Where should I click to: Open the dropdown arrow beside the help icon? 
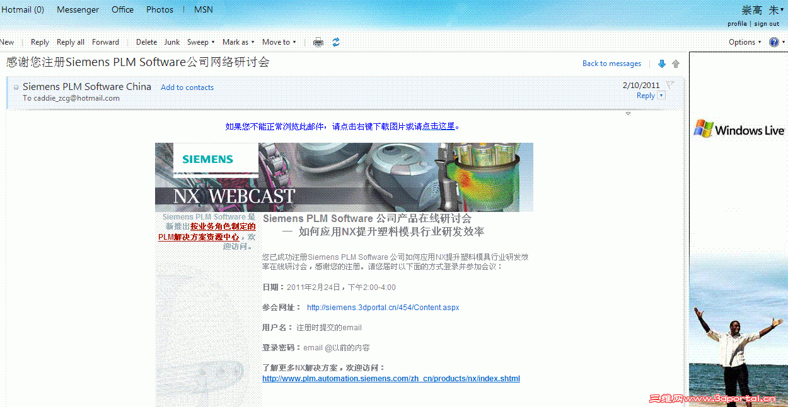point(784,43)
